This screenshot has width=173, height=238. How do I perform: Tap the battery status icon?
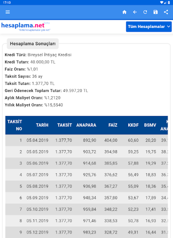click(x=169, y=3)
